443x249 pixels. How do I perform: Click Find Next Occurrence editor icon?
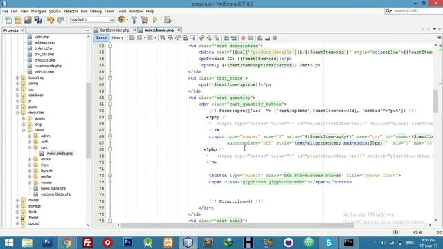(x=177, y=38)
